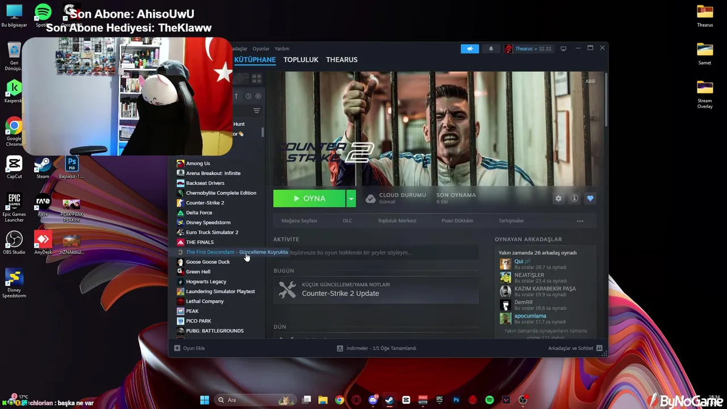Toggle the favorite heart for Counter-Strike 2
The image size is (727, 409).
(590, 198)
